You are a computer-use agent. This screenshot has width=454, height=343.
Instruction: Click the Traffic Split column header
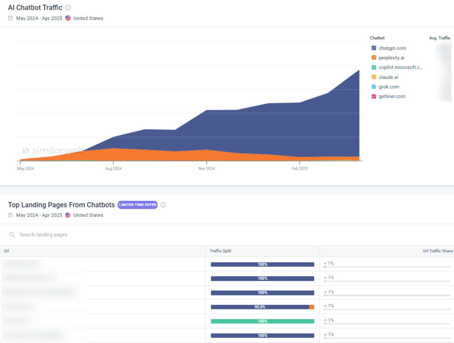tap(221, 251)
